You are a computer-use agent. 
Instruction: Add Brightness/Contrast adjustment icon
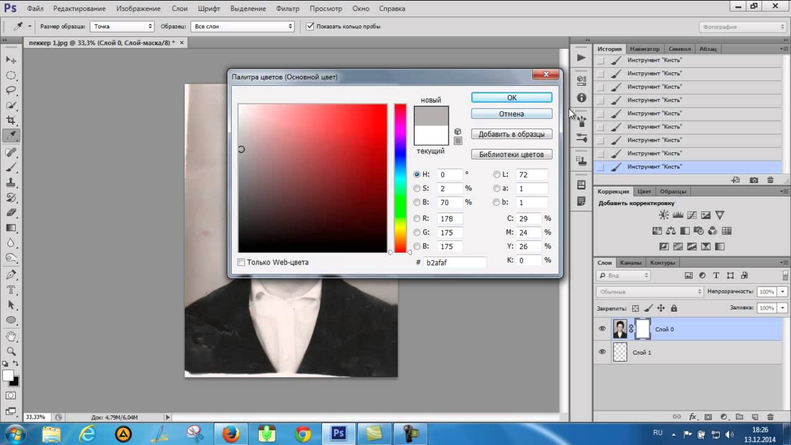tap(664, 215)
